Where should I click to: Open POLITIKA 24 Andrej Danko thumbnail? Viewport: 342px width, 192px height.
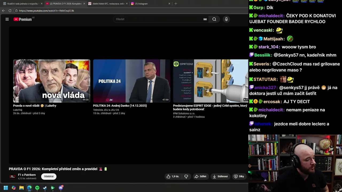[131, 81]
